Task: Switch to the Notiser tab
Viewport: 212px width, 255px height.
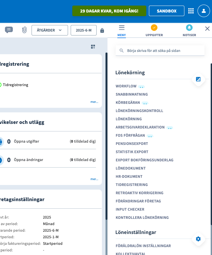Action: pos(189,31)
